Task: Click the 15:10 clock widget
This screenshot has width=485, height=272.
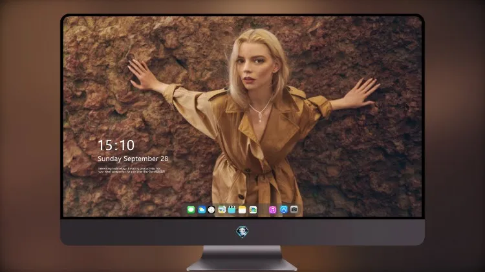Action: pos(116,145)
